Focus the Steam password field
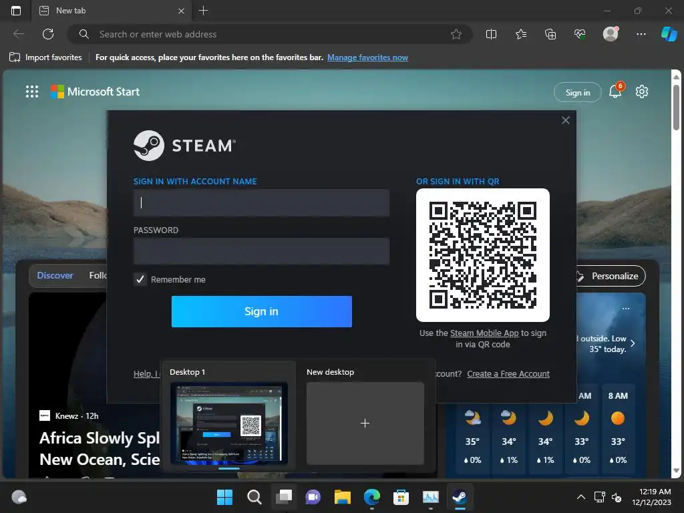 click(x=261, y=251)
